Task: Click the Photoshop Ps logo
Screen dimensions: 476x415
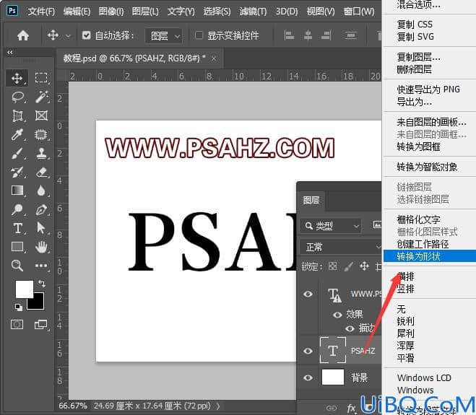Action: pos(12,11)
